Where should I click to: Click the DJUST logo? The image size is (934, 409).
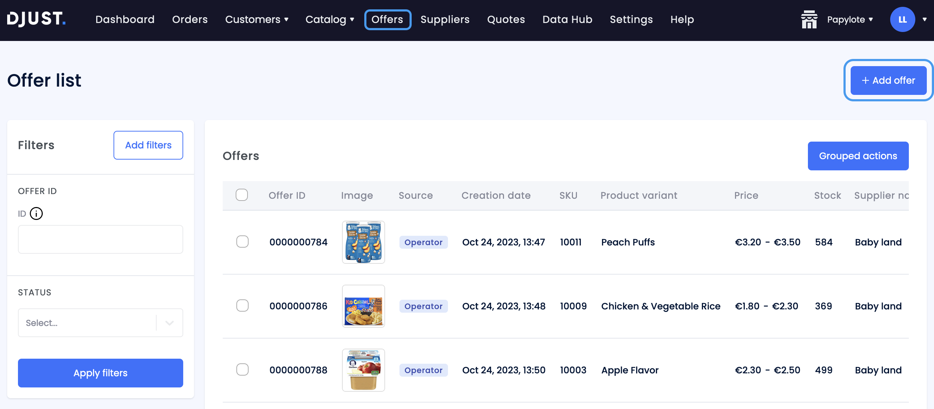36,19
